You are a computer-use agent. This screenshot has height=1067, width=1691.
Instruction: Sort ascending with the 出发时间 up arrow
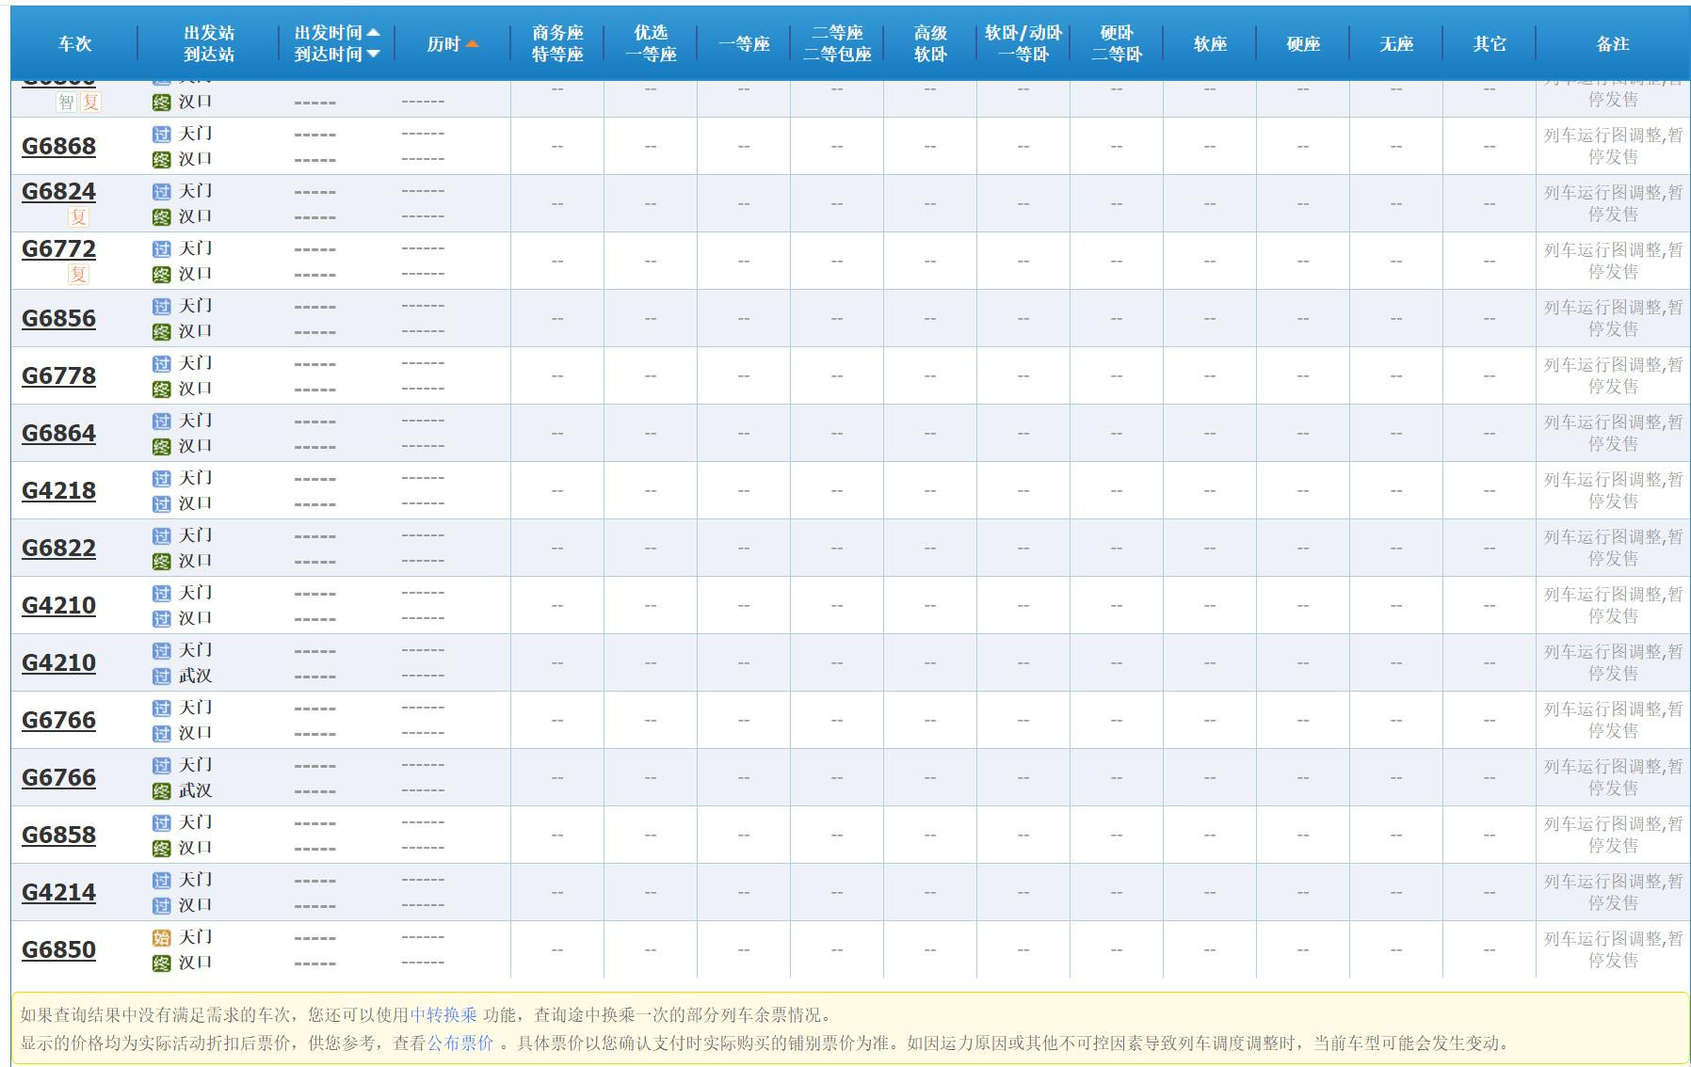(x=374, y=33)
